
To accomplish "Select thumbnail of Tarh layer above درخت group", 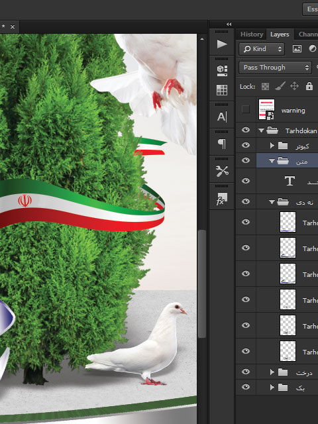I will tap(288, 351).
